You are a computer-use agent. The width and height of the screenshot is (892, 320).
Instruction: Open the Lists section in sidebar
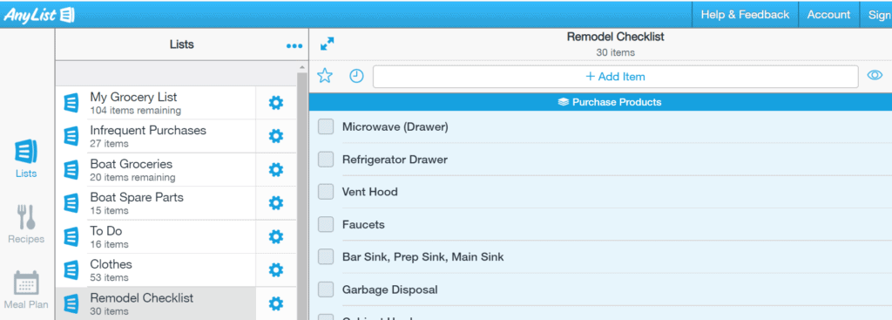[x=26, y=159]
